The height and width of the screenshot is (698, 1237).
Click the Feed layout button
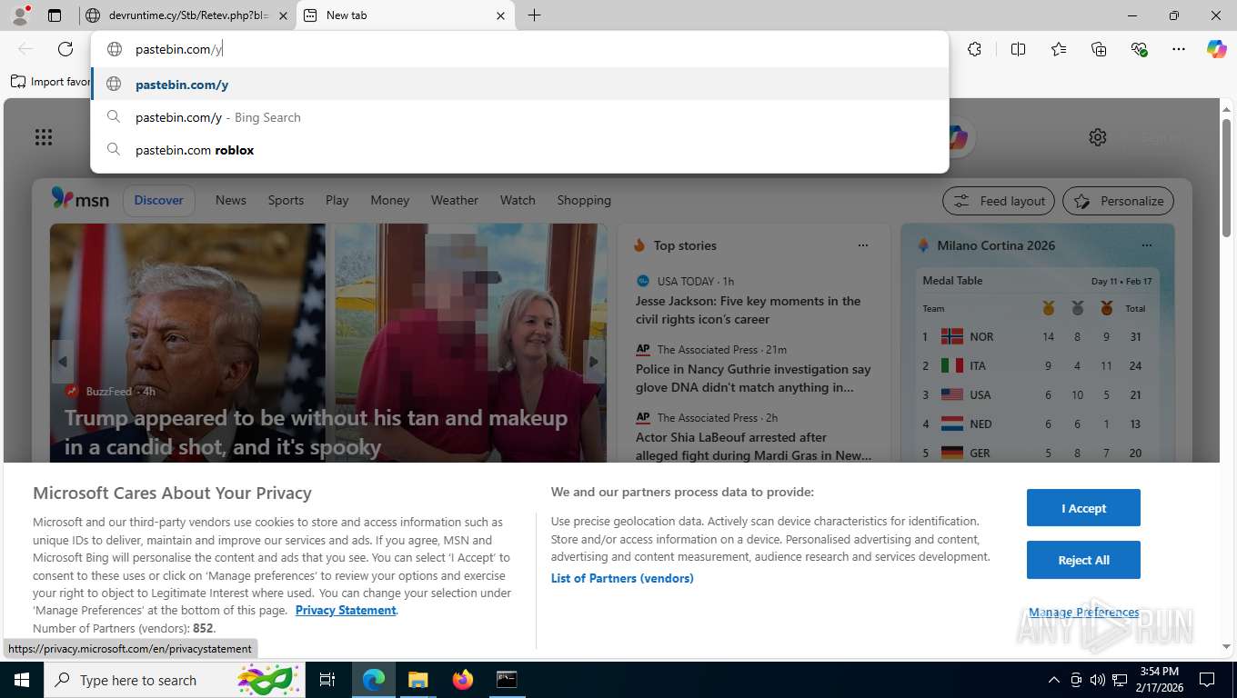(x=999, y=201)
